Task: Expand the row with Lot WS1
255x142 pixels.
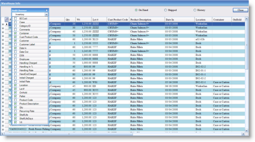Action: [x=3, y=83]
